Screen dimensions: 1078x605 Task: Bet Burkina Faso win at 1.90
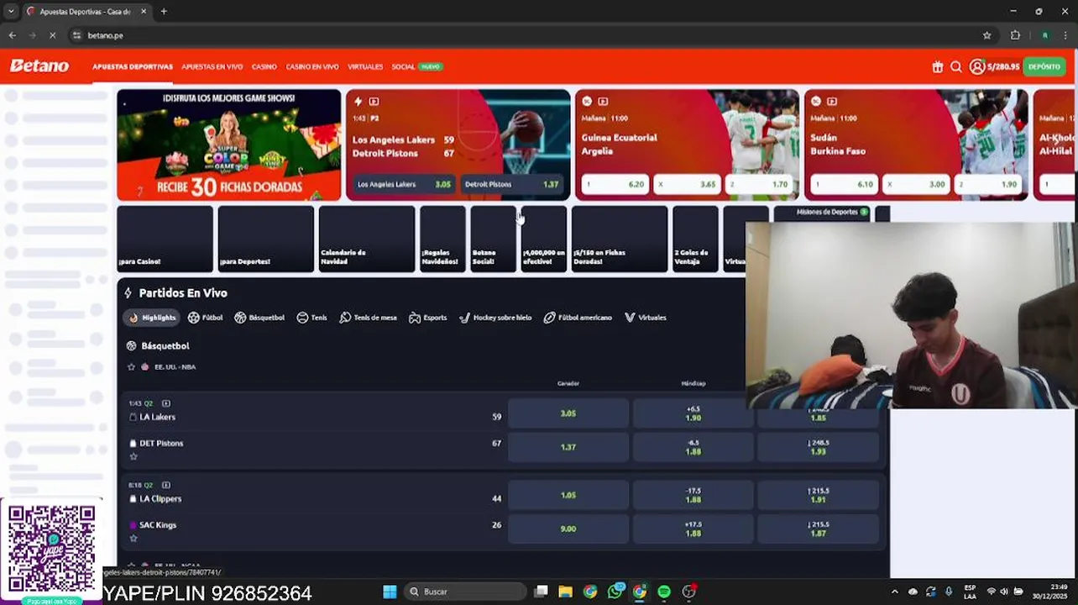tap(988, 184)
